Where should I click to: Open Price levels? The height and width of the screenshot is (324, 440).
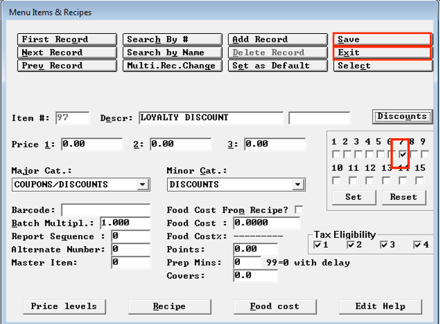point(64,307)
